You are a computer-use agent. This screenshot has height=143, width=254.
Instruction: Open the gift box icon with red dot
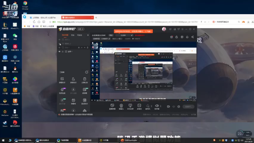tap(171, 37)
